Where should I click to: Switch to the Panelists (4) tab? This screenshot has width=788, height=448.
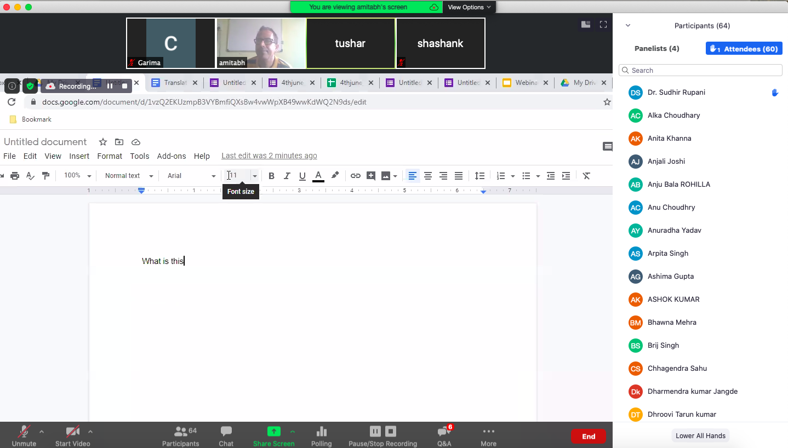click(656, 49)
